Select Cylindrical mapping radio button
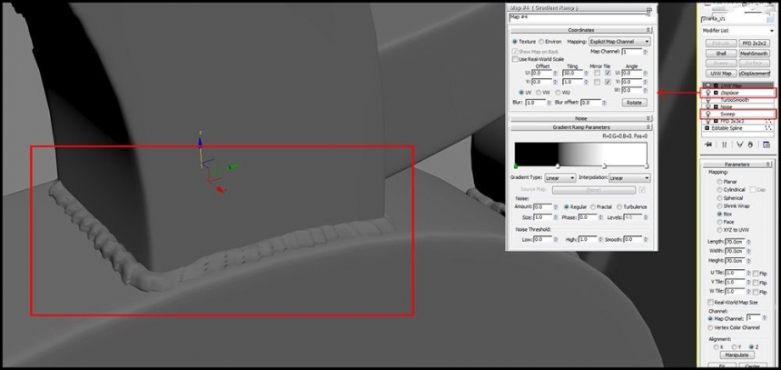 coord(719,190)
